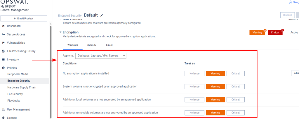This screenshot has height=119, width=299.
Task: Click the Active status label for Encryption
Action: point(294,33)
